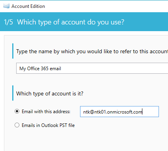Click the empty area right of 'com' in the email field
This screenshot has height=151, width=168.
coord(151,112)
